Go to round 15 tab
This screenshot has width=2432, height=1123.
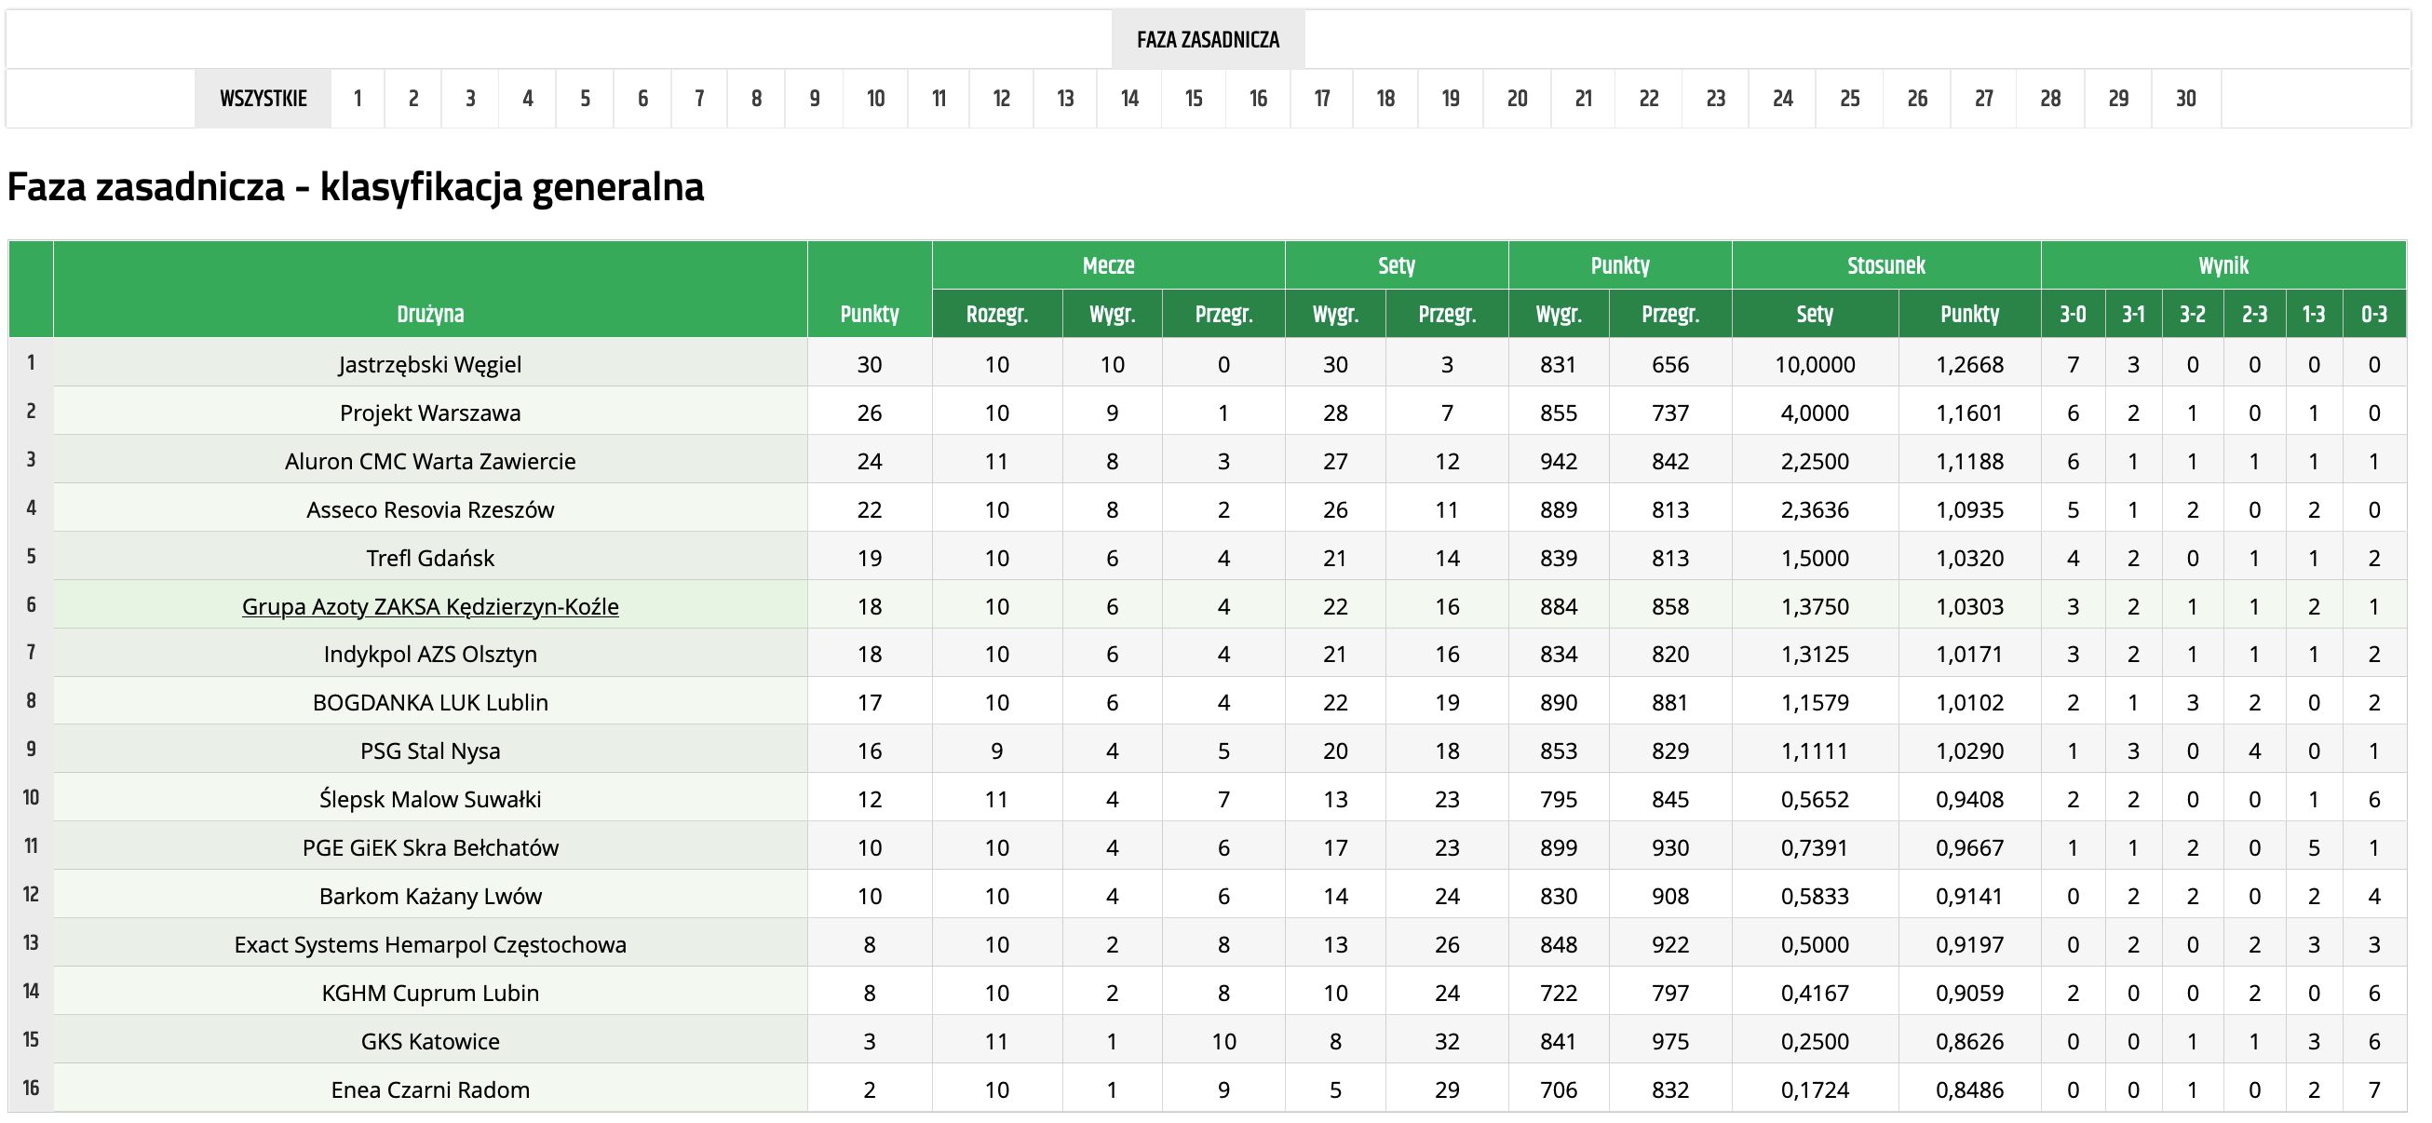pos(1194,98)
